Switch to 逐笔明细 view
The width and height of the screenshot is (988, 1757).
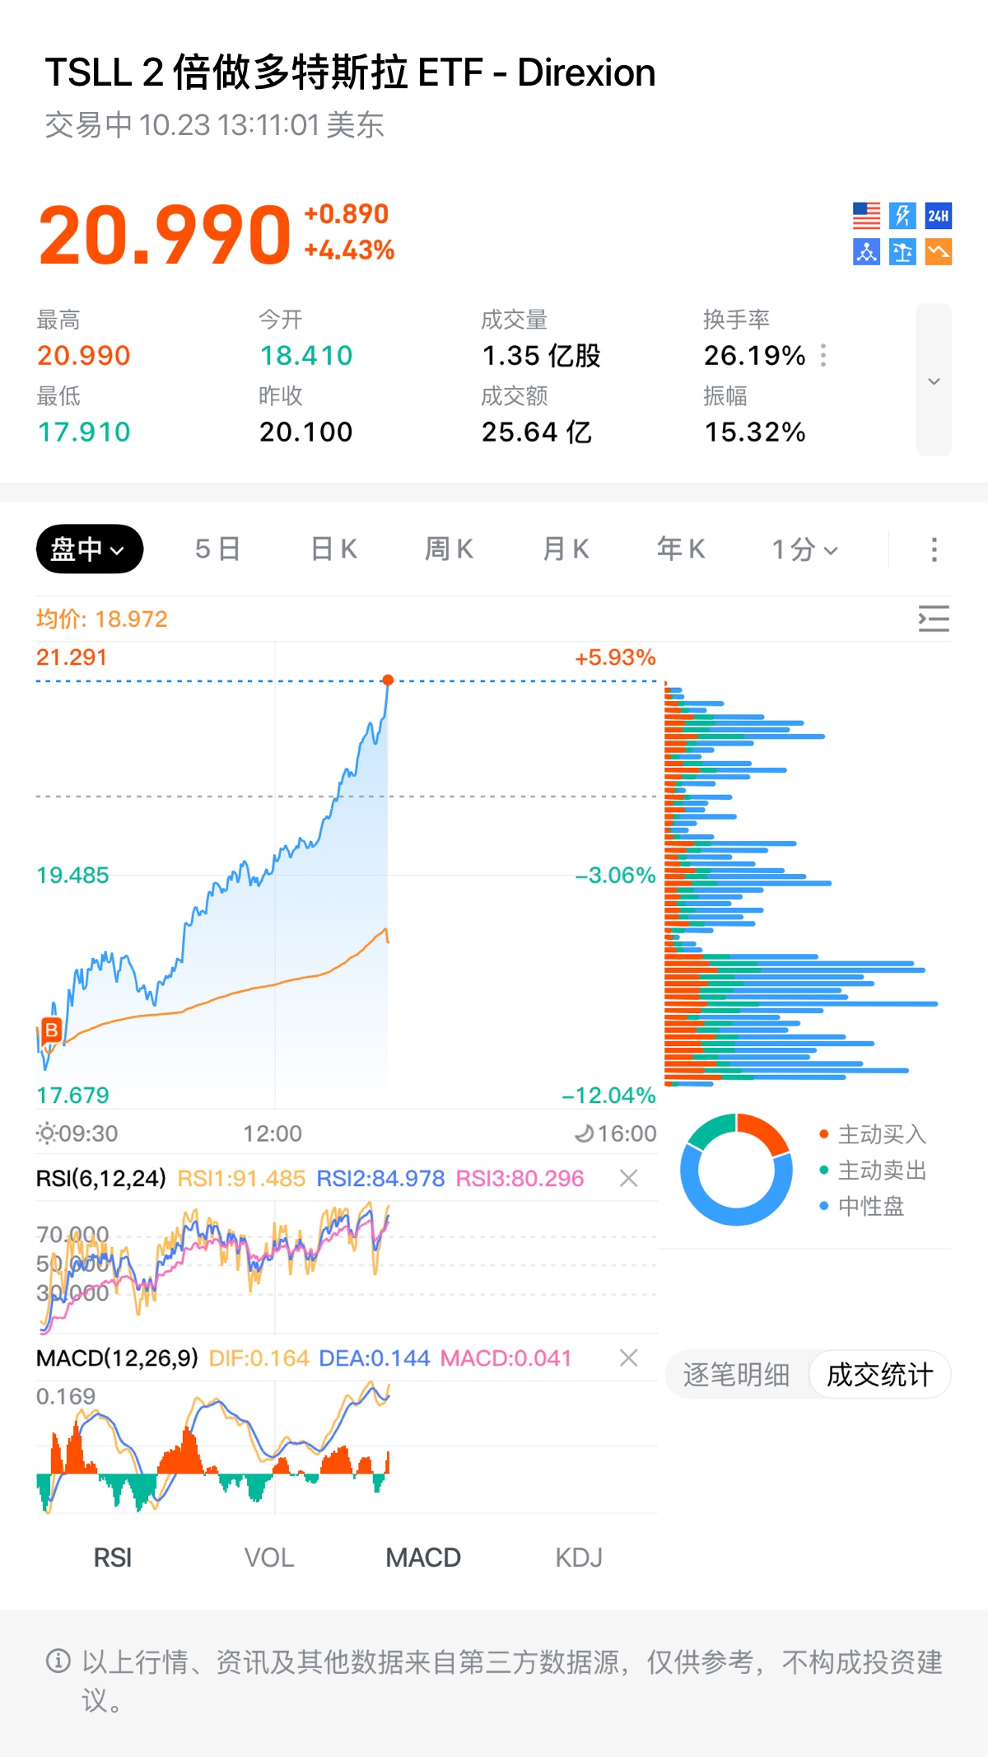736,1375
